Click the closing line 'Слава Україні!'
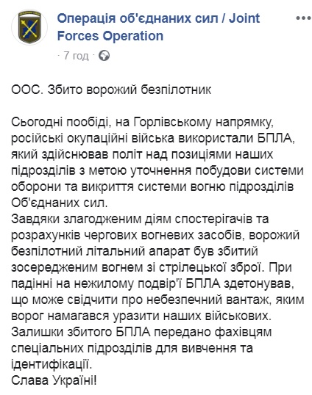The width and height of the screenshot is (312, 395). click(x=54, y=380)
